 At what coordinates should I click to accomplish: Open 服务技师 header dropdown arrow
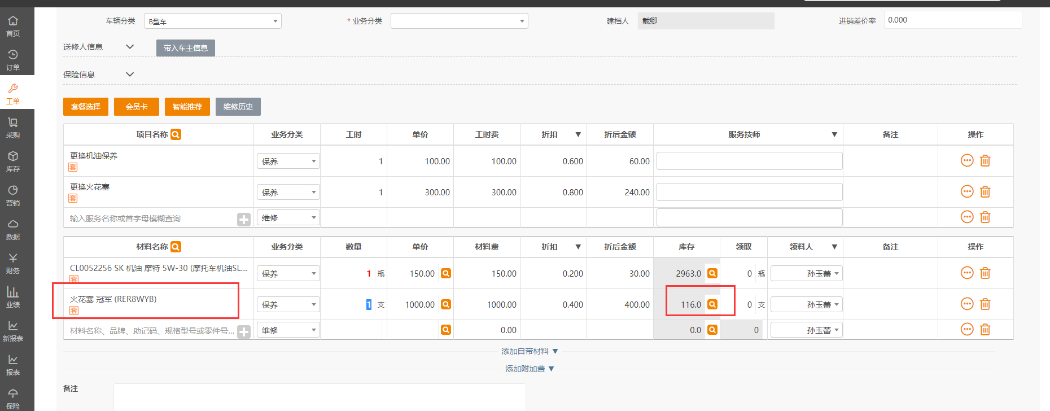tap(834, 134)
